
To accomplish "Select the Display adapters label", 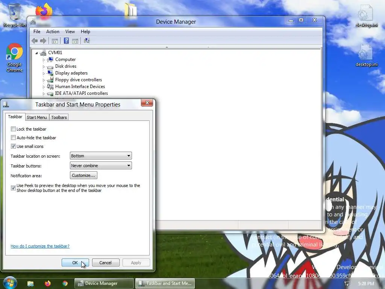I will [71, 73].
